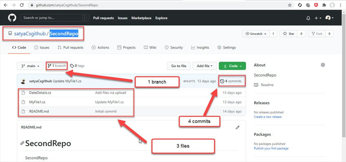Open the green Code download dropdown

pyautogui.click(x=232, y=66)
